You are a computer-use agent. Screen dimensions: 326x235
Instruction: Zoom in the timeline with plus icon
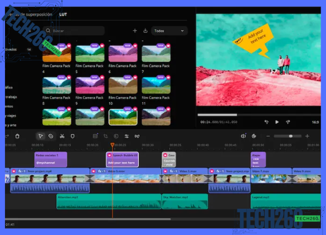click(x=307, y=136)
